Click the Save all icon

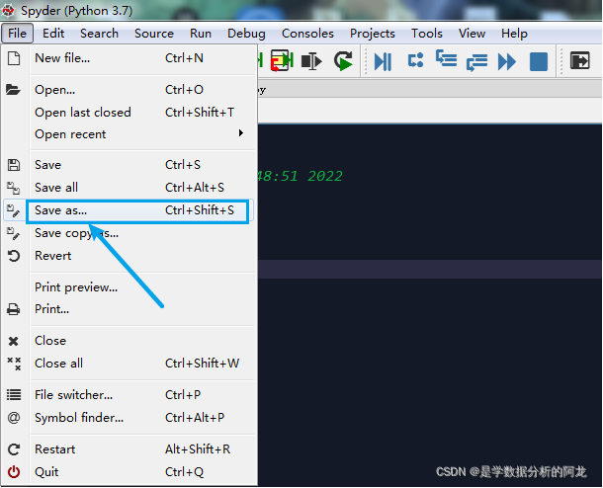coord(14,188)
